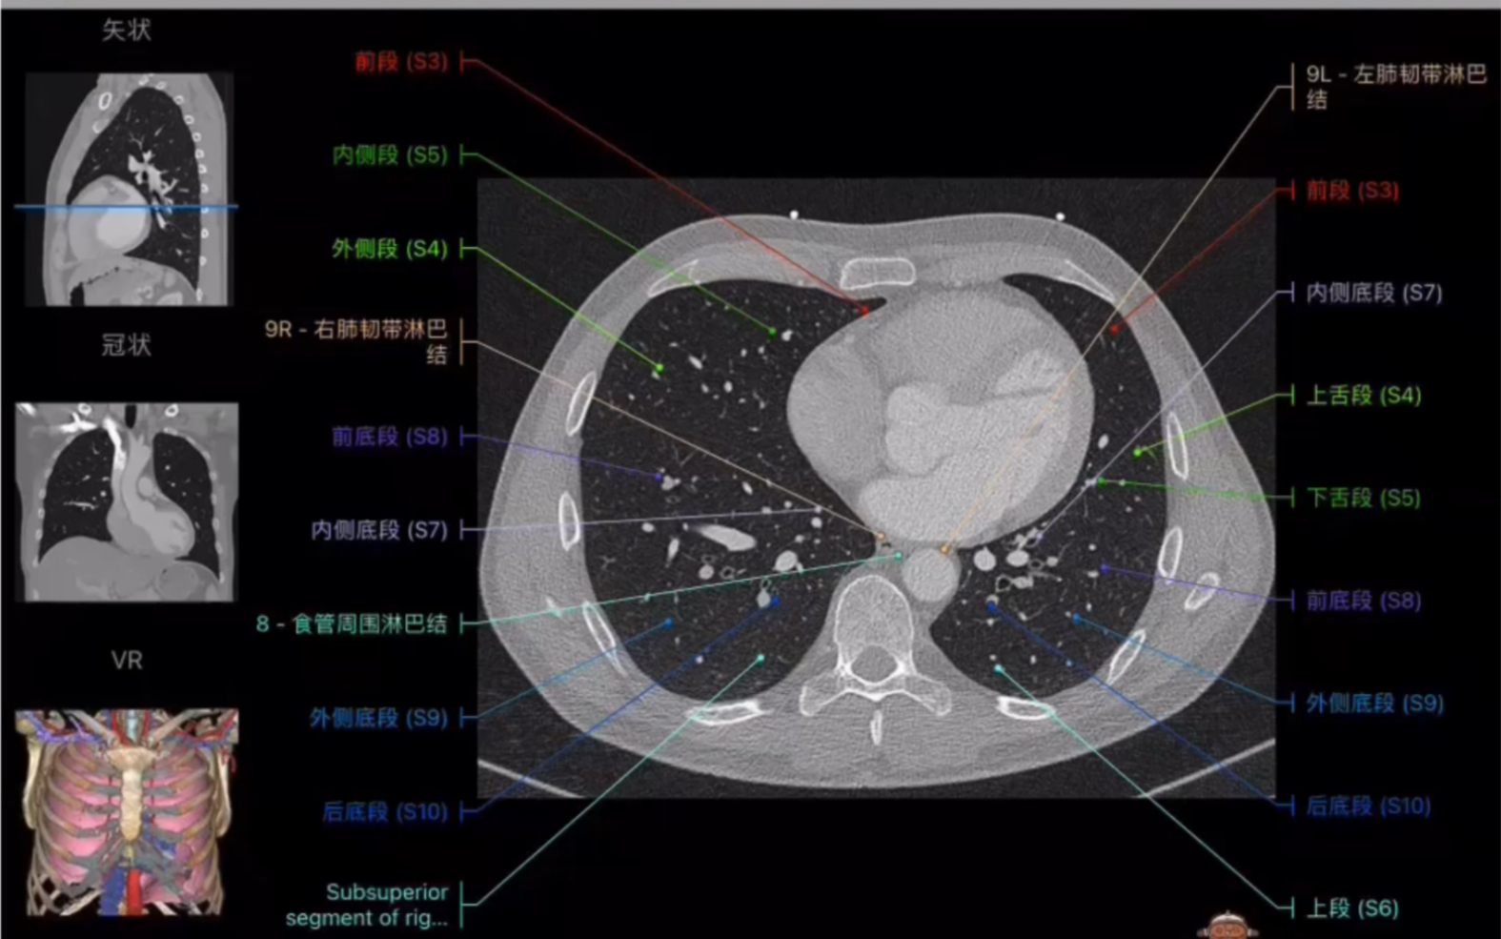Click label 上段 (S6)
Image resolution: width=1501 pixels, height=939 pixels.
click(x=1352, y=908)
